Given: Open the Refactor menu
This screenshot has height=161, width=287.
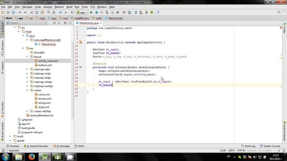Looking at the screenshot, I should pos(59,7).
